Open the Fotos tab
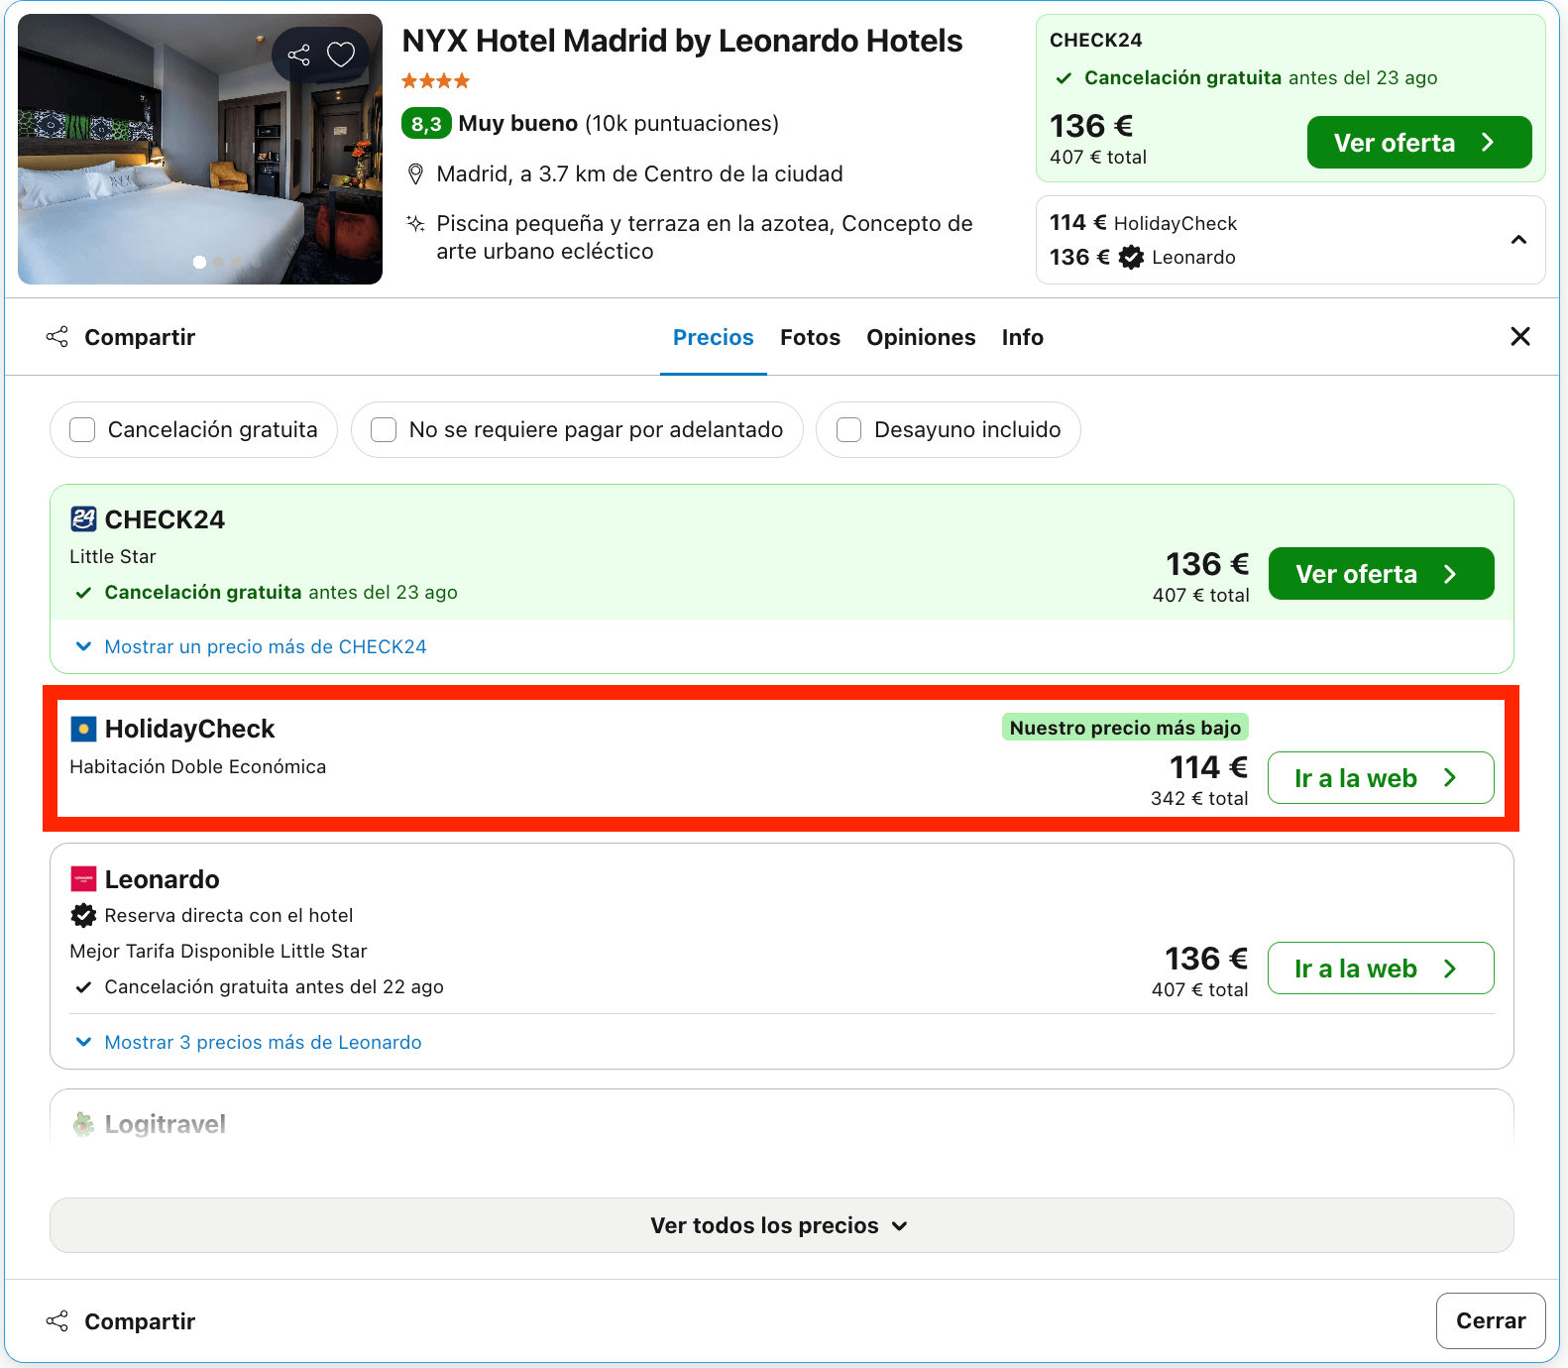The width and height of the screenshot is (1568, 1368). (x=810, y=338)
